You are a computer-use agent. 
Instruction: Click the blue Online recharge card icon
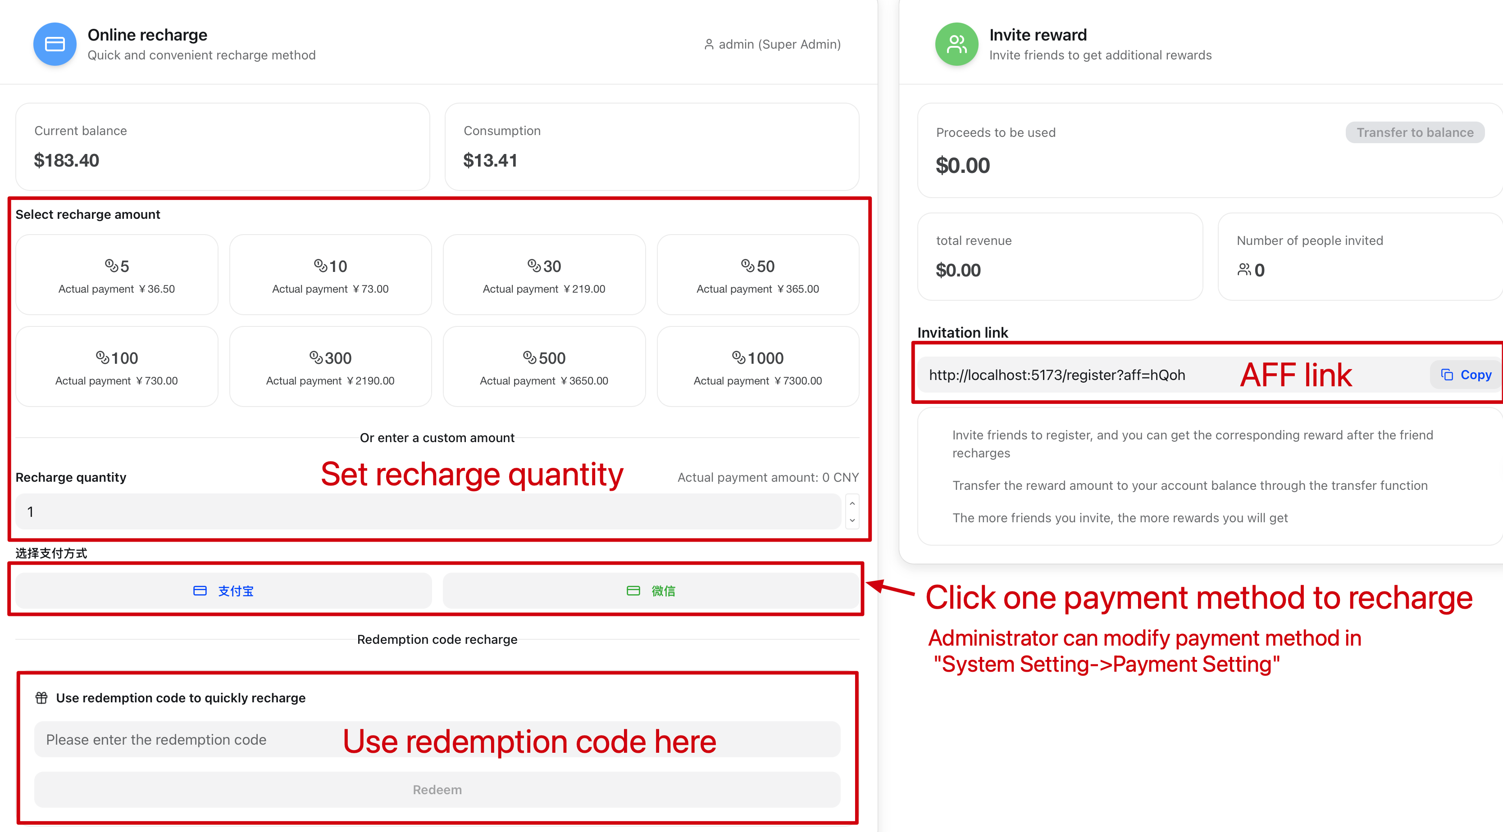tap(55, 44)
